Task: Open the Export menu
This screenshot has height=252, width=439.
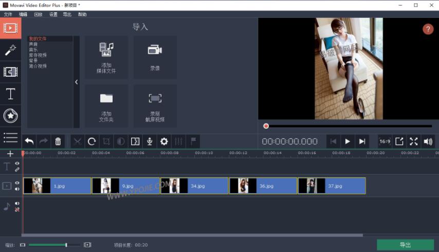Action: pos(67,14)
